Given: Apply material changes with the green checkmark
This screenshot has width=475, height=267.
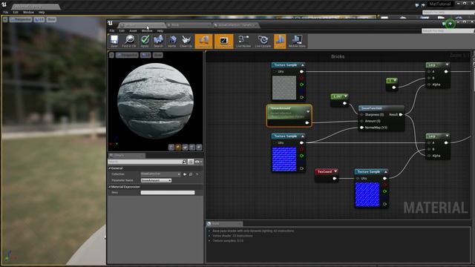Looking at the screenshot, I should point(145,42).
